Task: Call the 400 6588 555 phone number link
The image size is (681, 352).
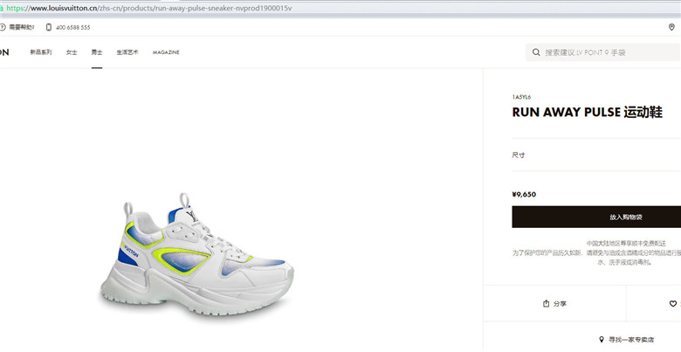Action: [73, 27]
